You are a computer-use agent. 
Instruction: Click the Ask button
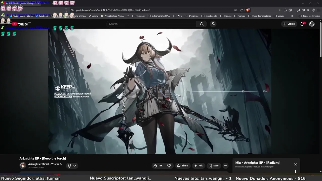click(x=198, y=166)
